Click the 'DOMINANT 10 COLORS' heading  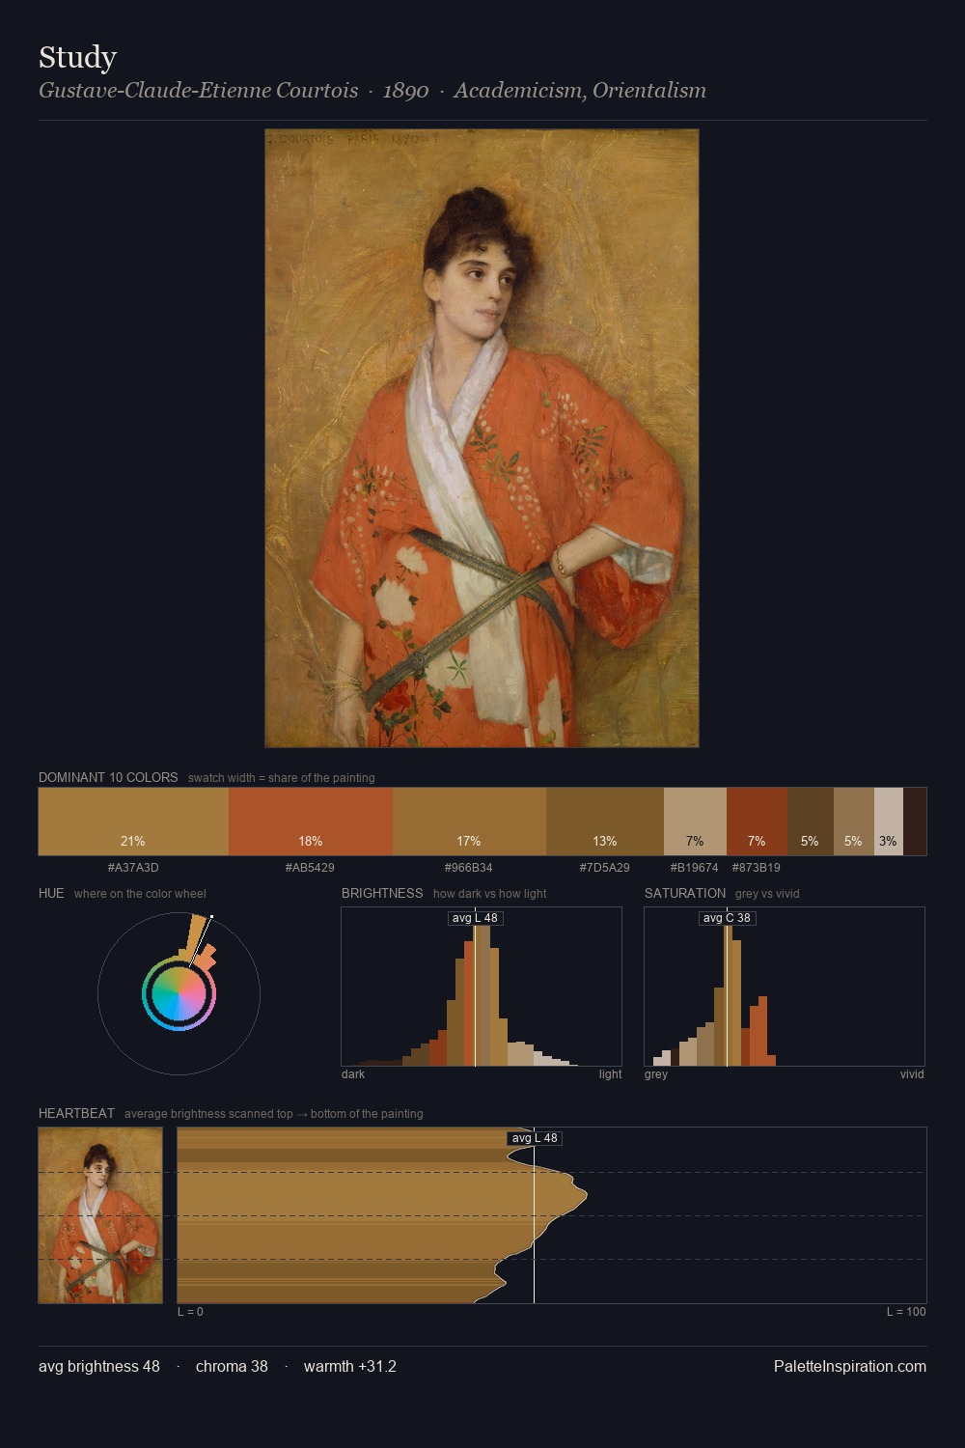point(108,777)
